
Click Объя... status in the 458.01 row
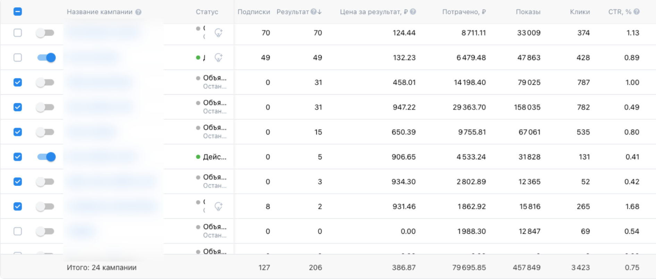click(x=215, y=78)
